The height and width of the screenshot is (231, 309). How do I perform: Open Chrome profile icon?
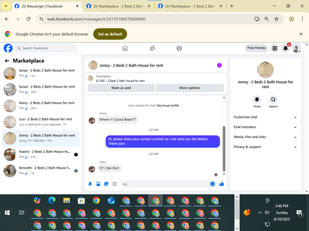pyautogui.click(x=291, y=19)
